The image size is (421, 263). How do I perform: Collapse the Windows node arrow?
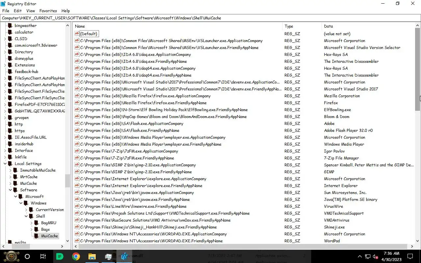coord(21,203)
